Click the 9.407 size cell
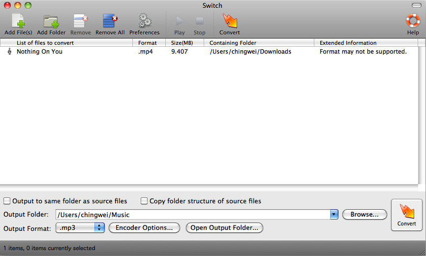Image resolution: width=426 pixels, height=256 pixels. point(180,52)
